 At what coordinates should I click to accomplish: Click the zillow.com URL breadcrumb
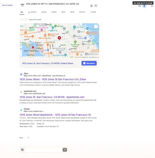[44, 76]
